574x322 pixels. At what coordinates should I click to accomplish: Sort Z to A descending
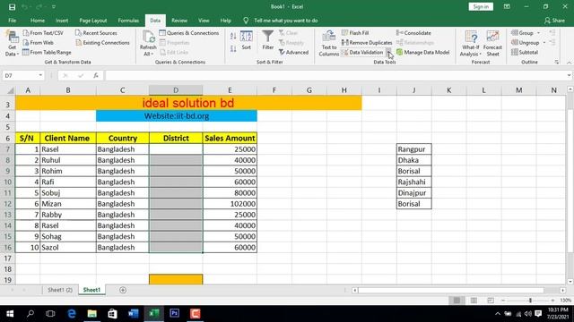233,49
